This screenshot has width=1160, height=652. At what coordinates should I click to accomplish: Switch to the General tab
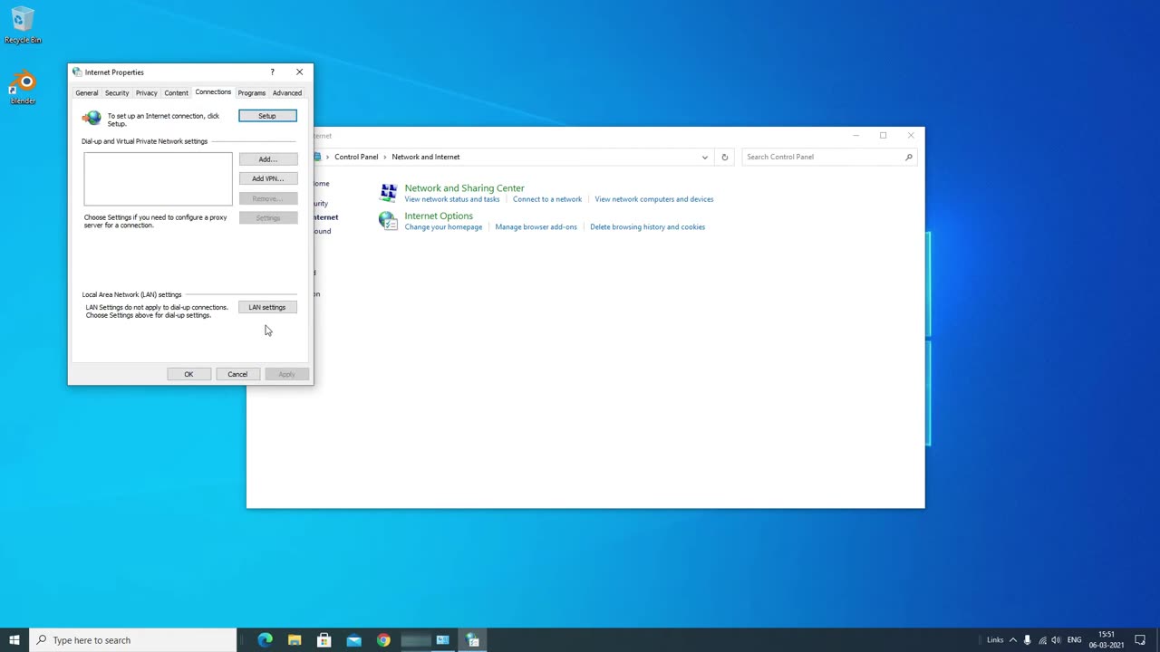pos(87,92)
